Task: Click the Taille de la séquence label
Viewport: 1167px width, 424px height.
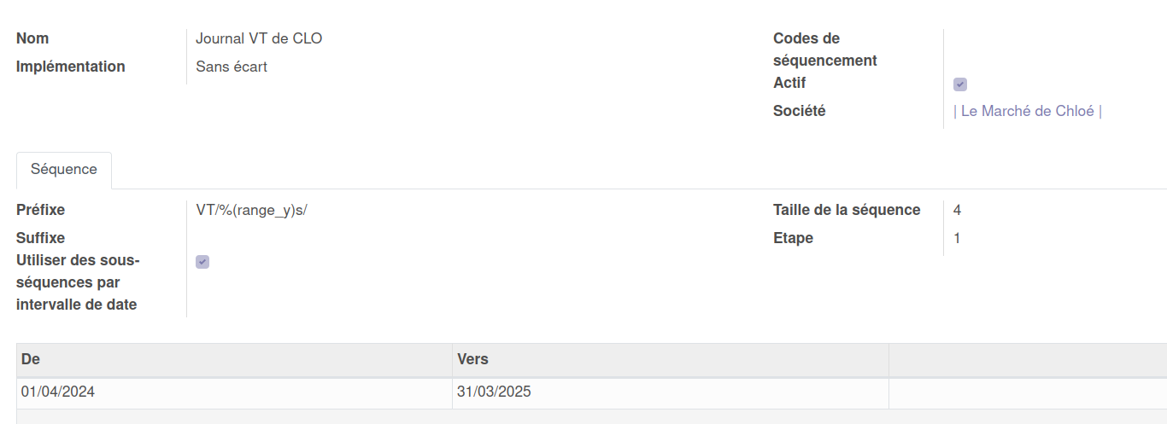Action: [x=847, y=210]
